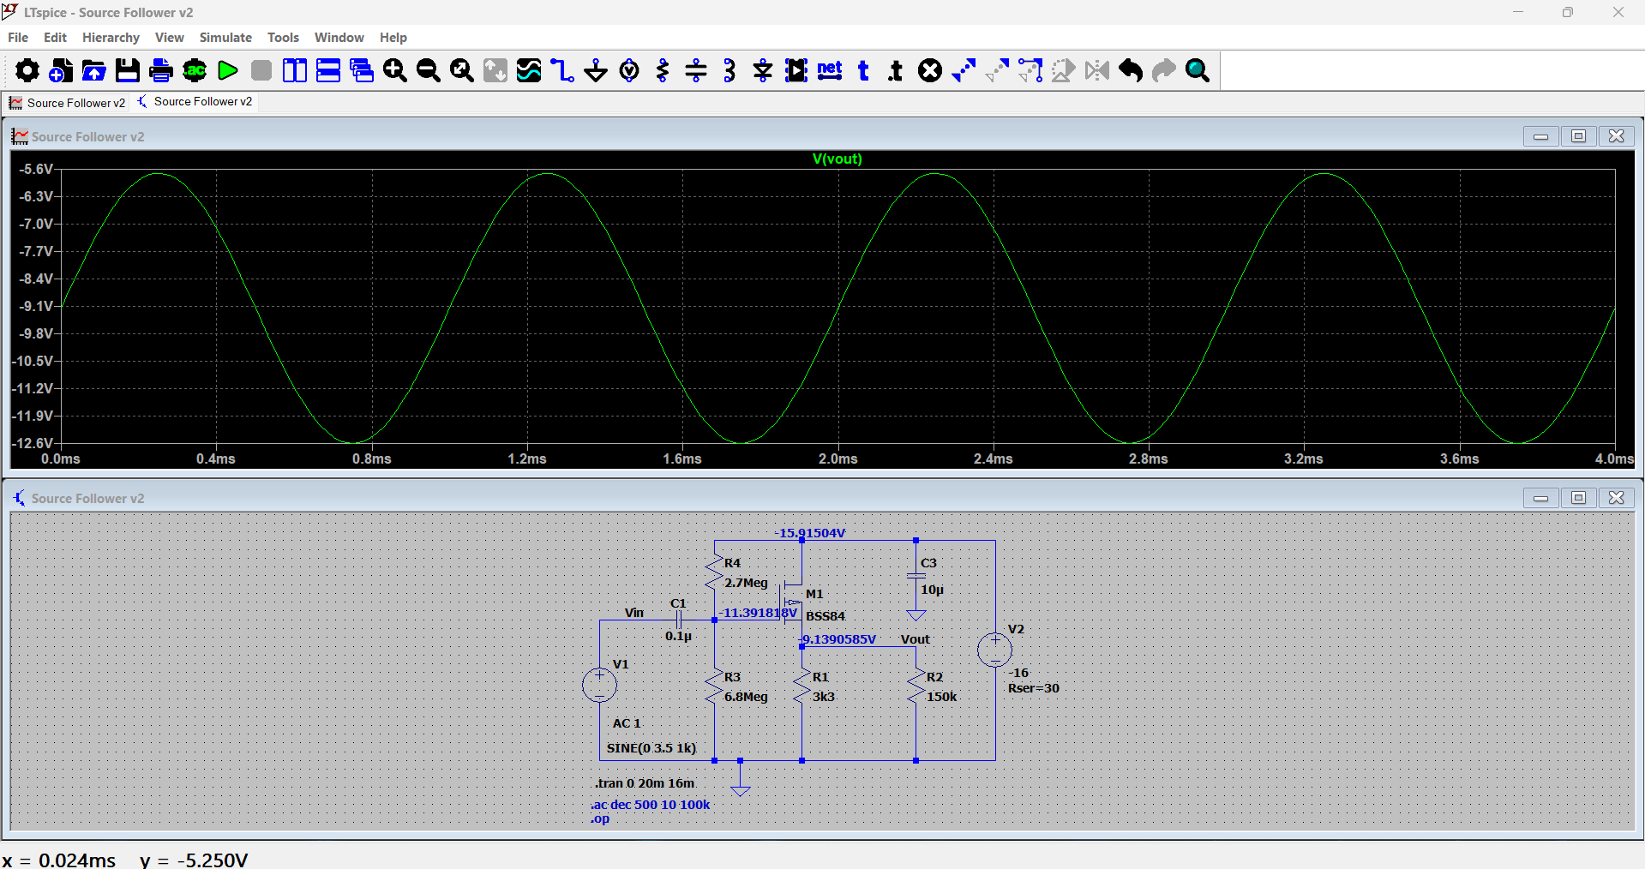Open the Component picker icon
Image resolution: width=1645 pixels, height=869 pixels.
(x=796, y=70)
